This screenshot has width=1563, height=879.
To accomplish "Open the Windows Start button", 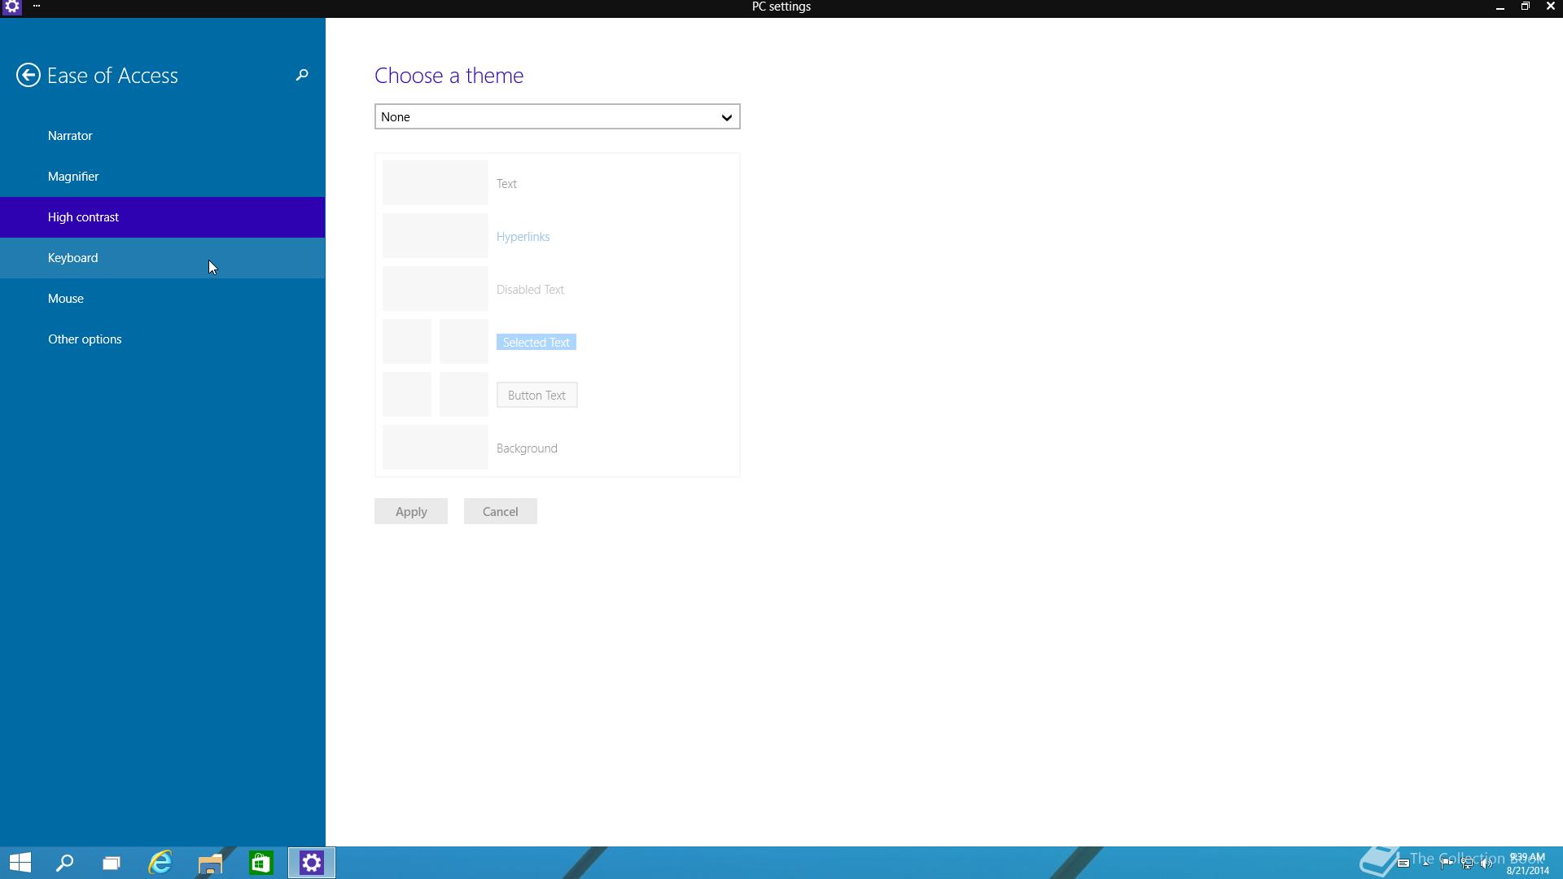I will click(x=20, y=863).
